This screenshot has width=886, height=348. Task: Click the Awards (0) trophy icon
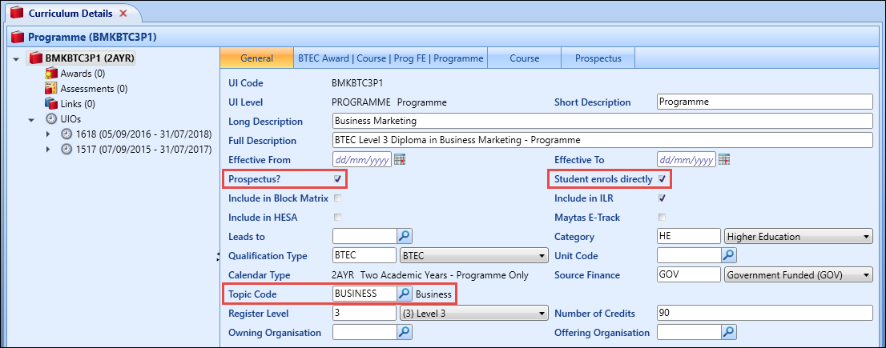(51, 73)
